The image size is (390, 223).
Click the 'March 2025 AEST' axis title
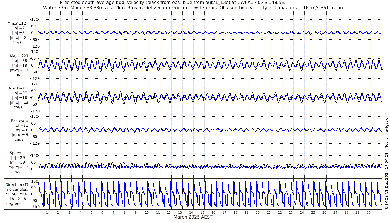(x=193, y=217)
